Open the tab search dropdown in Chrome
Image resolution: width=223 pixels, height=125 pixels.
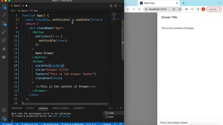(x=219, y=3)
